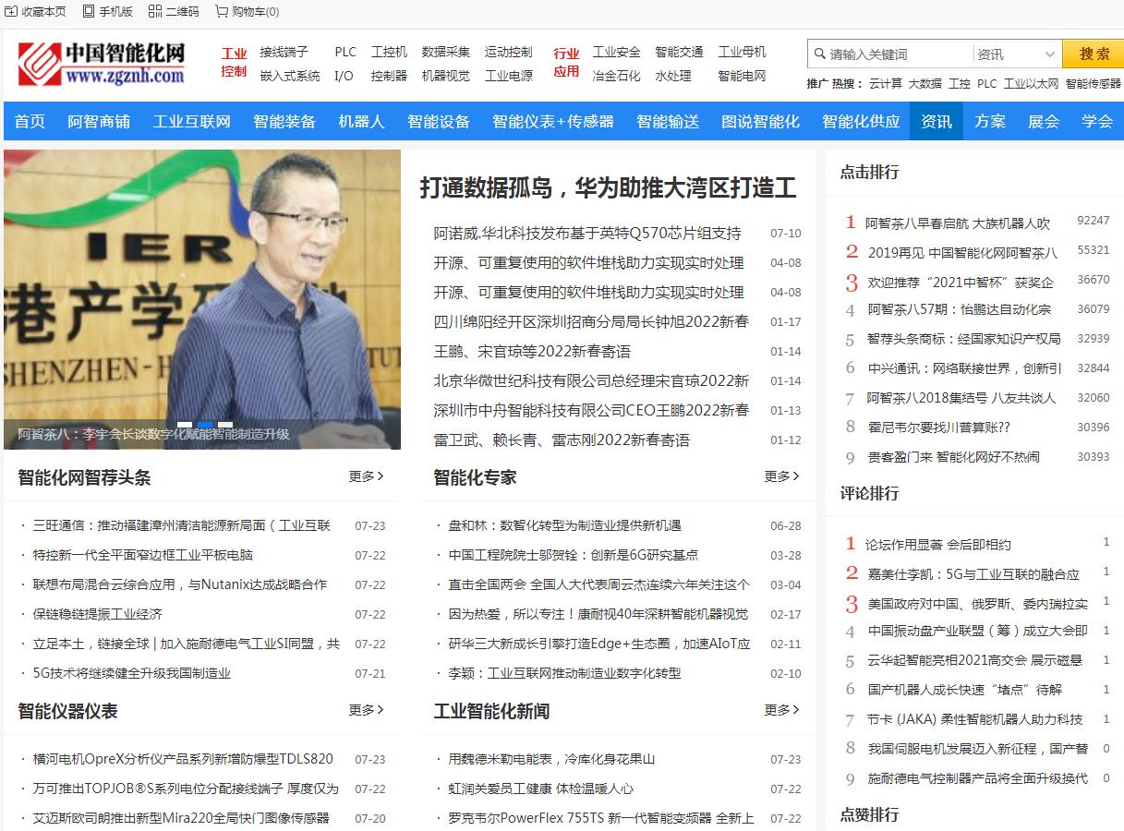
Task: Open article 李颖：工业互联网推动制造业数字化转型
Action: (565, 673)
